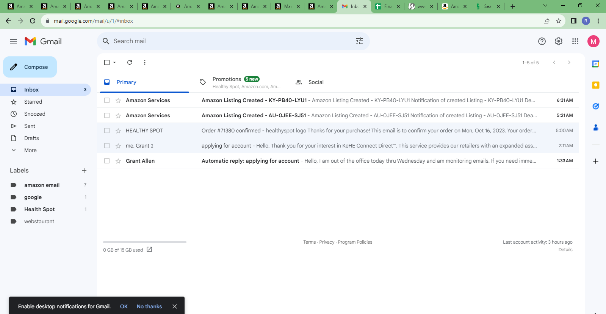Viewport: 606px width, 314px height.
Task: Star the Grant Allen automatic reply
Action: point(118,161)
